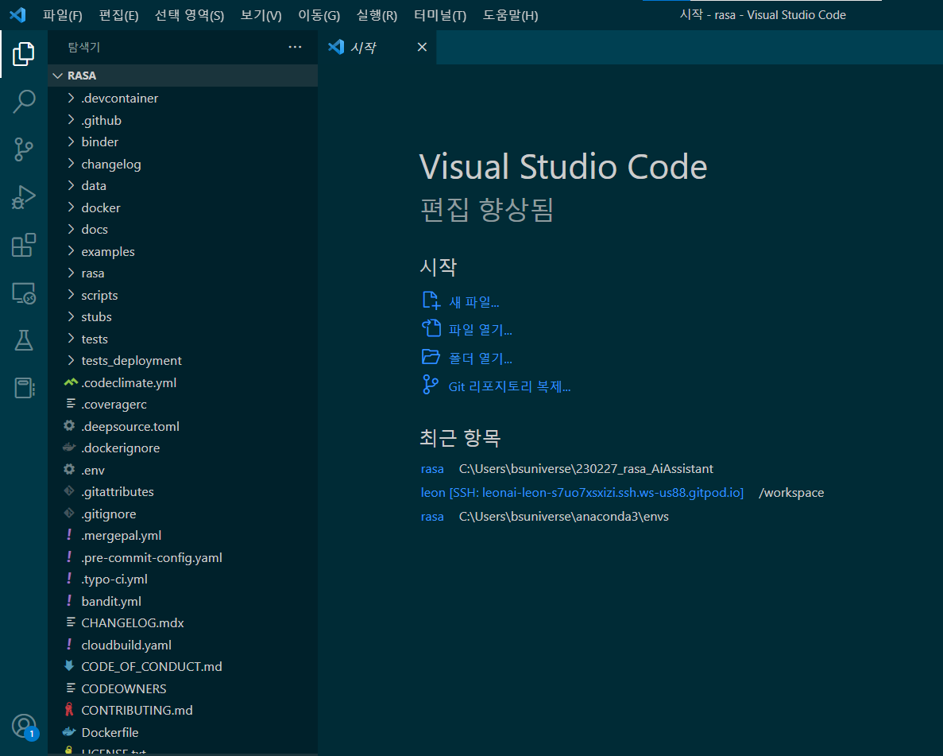Expand the stubs folder
The image size is (943, 756).
tap(182, 316)
